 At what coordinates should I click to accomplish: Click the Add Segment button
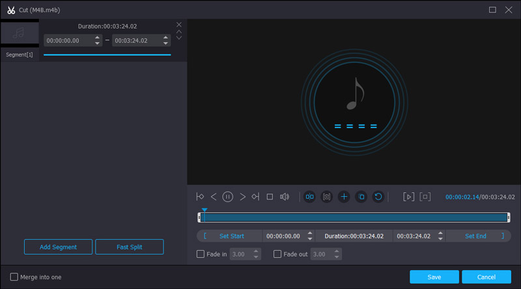click(x=58, y=247)
